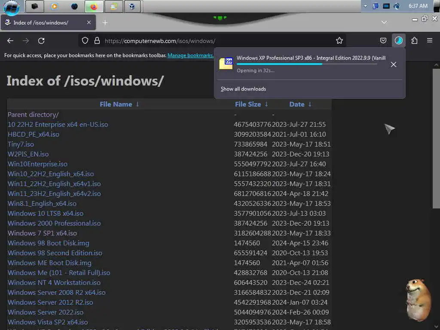Download Windows 10 LTSB x64.iso
440x330 pixels.
pos(46,213)
